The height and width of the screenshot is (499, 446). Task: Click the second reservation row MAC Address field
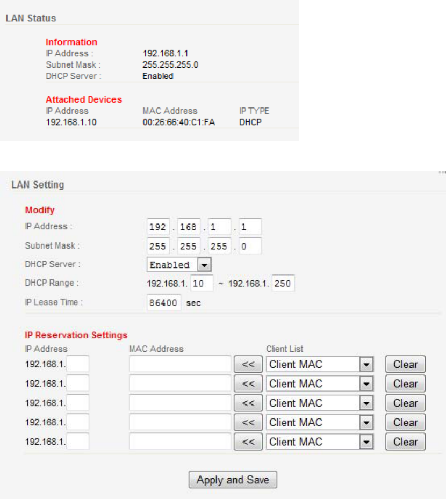180,383
